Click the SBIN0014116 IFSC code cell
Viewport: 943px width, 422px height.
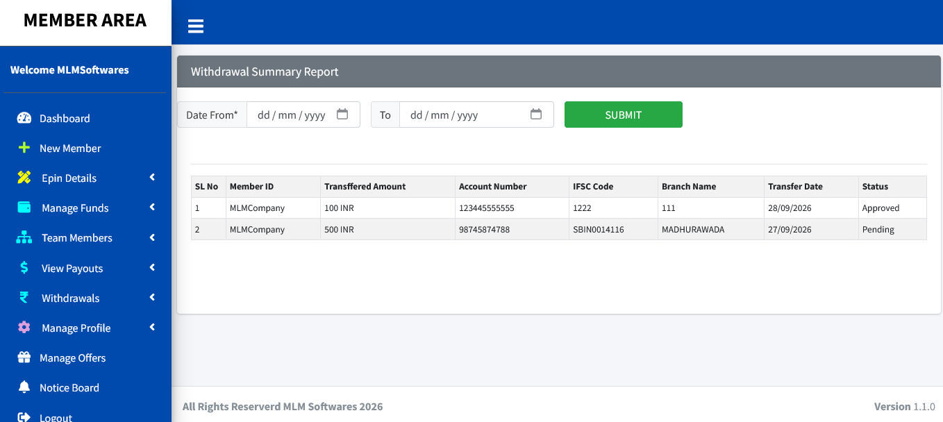(614, 230)
